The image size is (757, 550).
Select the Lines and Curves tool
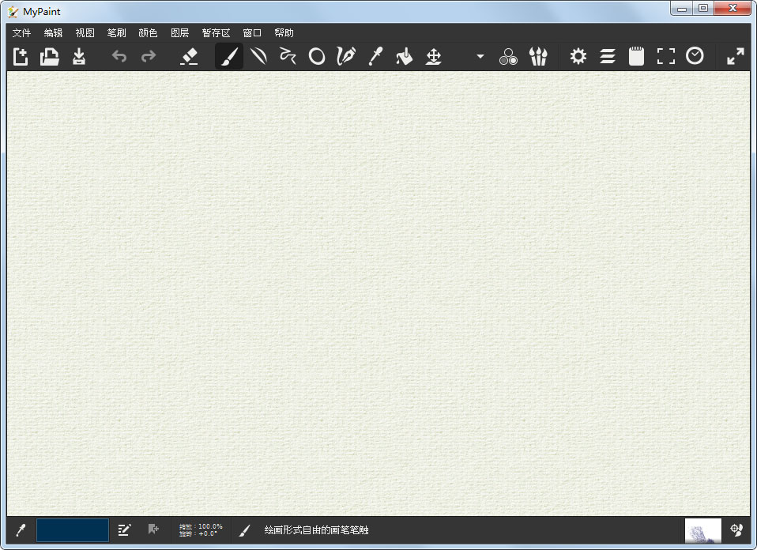[258, 56]
